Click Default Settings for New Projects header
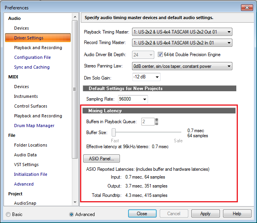Image resolution: width=257 pixels, height=223 pixels. click(159, 88)
